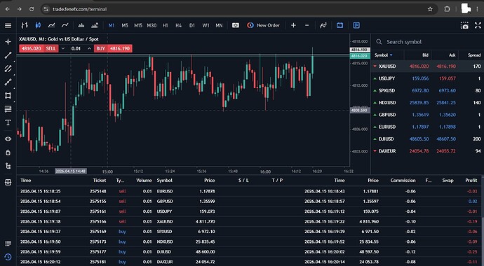This screenshot has height=266, width=484.
Task: Select XAUUSD in Market Watch
Action: 427,66
